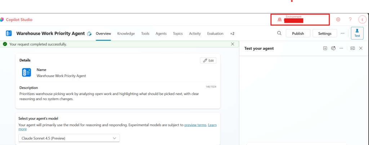The width and height of the screenshot is (369, 145).
Task: Open the Knowledge tab
Action: [x=126, y=33]
